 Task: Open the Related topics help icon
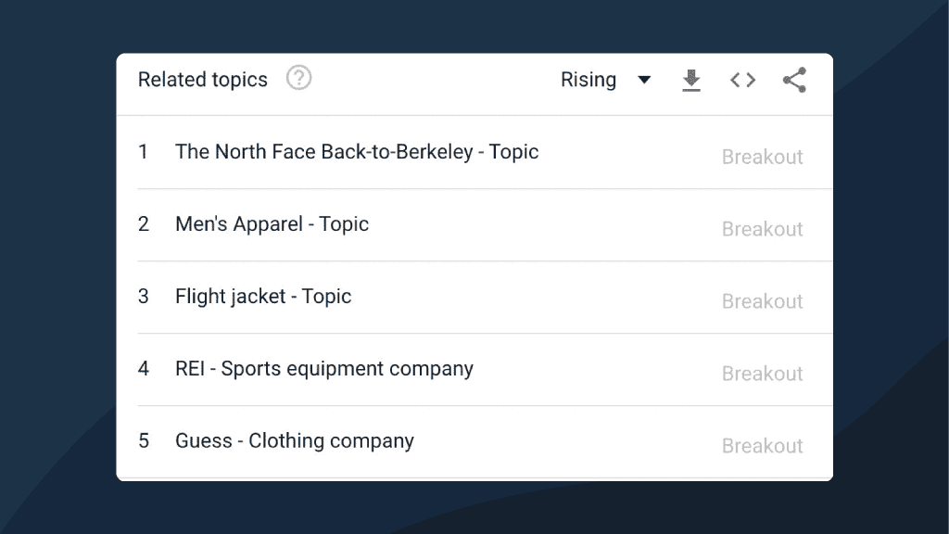pos(298,78)
